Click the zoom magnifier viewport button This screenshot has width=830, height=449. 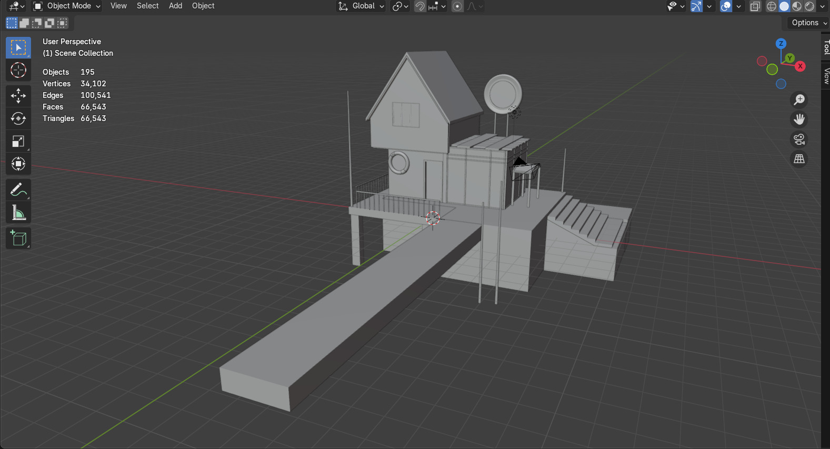coord(799,99)
